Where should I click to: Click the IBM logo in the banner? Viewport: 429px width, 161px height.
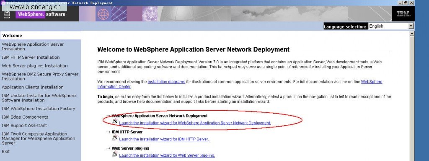click(403, 14)
